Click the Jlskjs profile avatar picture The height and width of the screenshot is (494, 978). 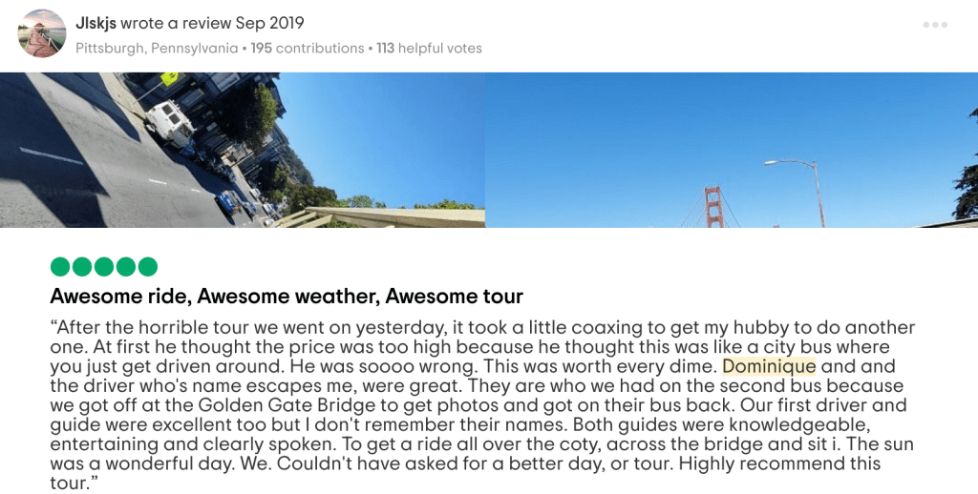[x=42, y=33]
